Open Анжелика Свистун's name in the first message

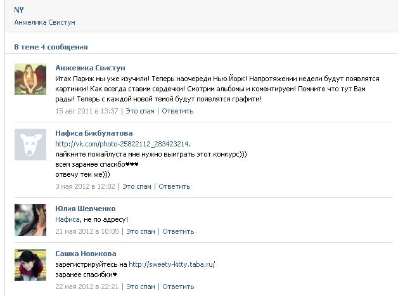(x=90, y=68)
